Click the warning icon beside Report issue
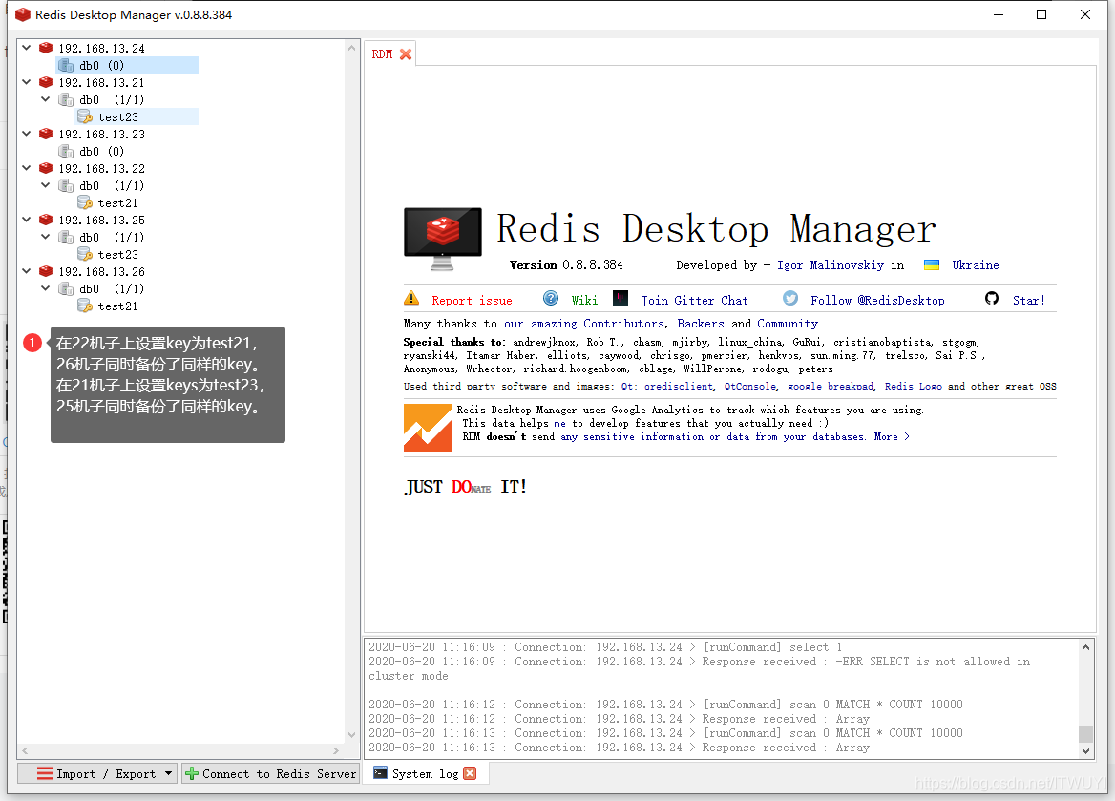 coord(411,298)
